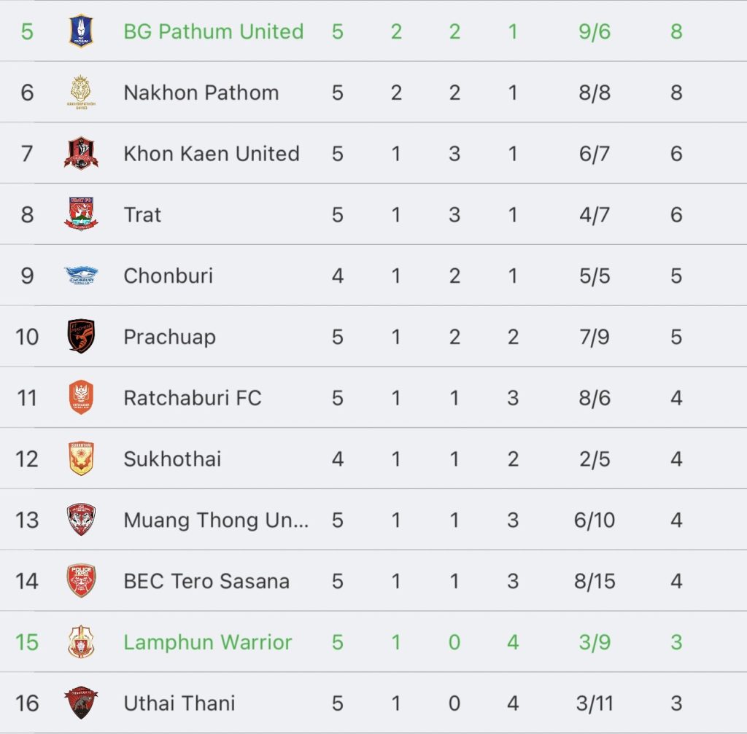Tap Prachuap black and orange badge
Viewport: 747px width, 734px height.
click(x=81, y=336)
